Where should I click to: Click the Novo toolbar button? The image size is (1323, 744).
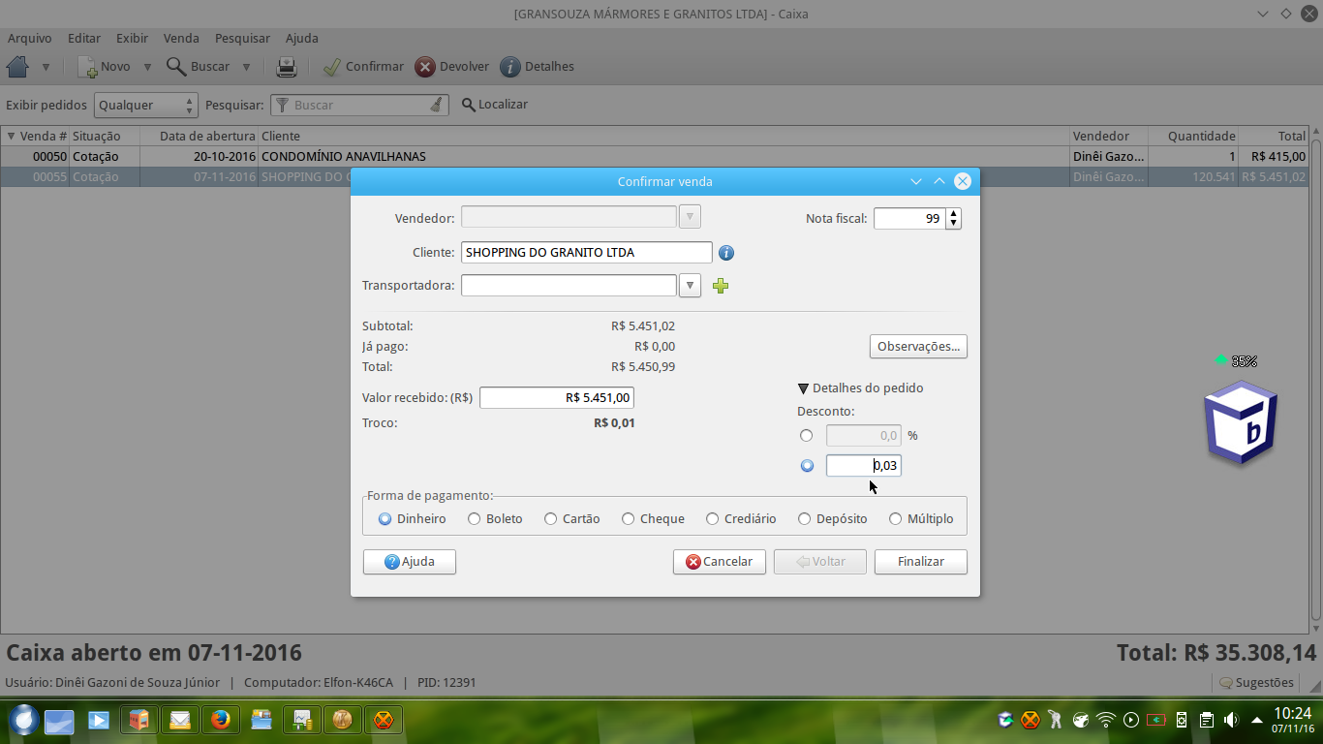(104, 67)
